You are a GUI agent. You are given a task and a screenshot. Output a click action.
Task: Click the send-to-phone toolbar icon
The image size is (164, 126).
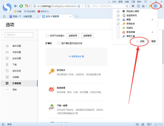pos(138,6)
